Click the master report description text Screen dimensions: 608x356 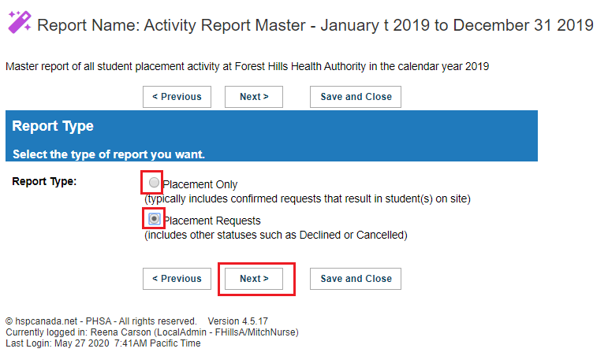point(248,67)
